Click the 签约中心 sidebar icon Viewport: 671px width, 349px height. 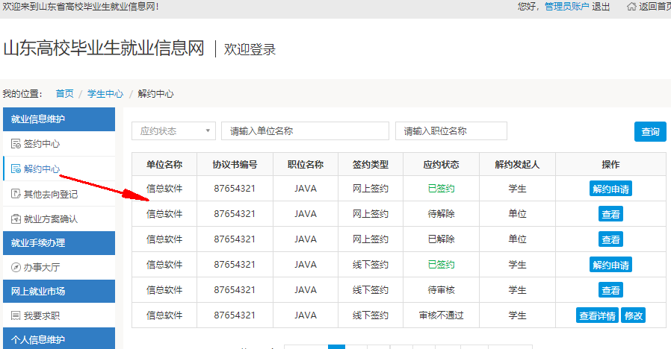pyautogui.click(x=16, y=144)
